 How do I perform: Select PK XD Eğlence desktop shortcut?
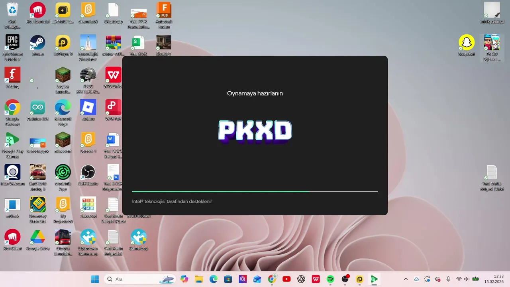tap(492, 48)
